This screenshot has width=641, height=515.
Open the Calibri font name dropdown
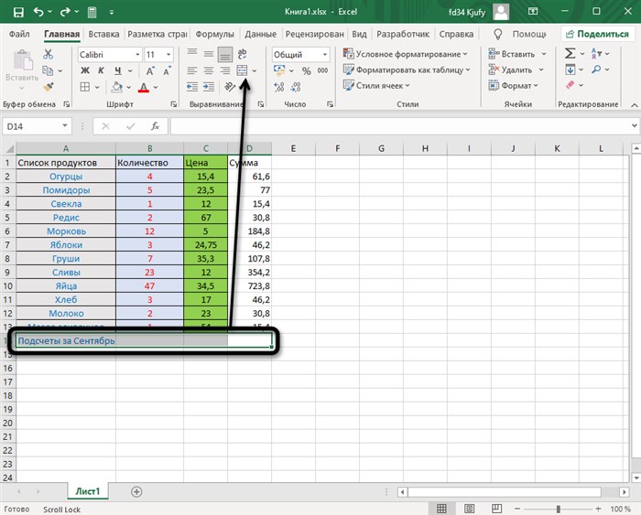pyautogui.click(x=137, y=54)
